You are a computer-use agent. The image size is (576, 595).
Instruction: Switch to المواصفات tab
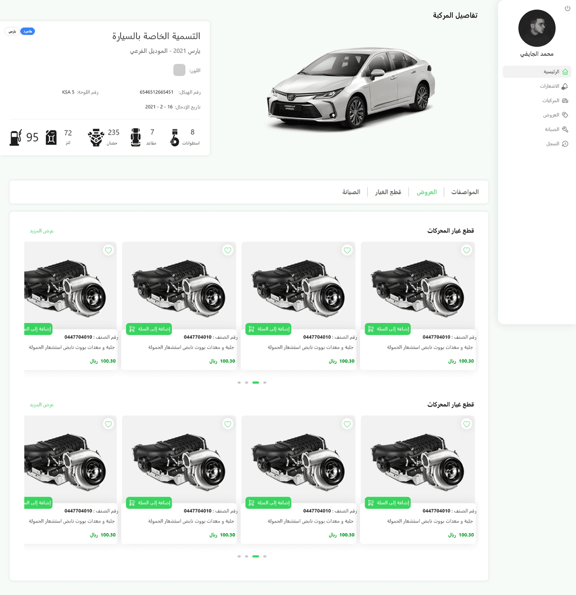[465, 192]
